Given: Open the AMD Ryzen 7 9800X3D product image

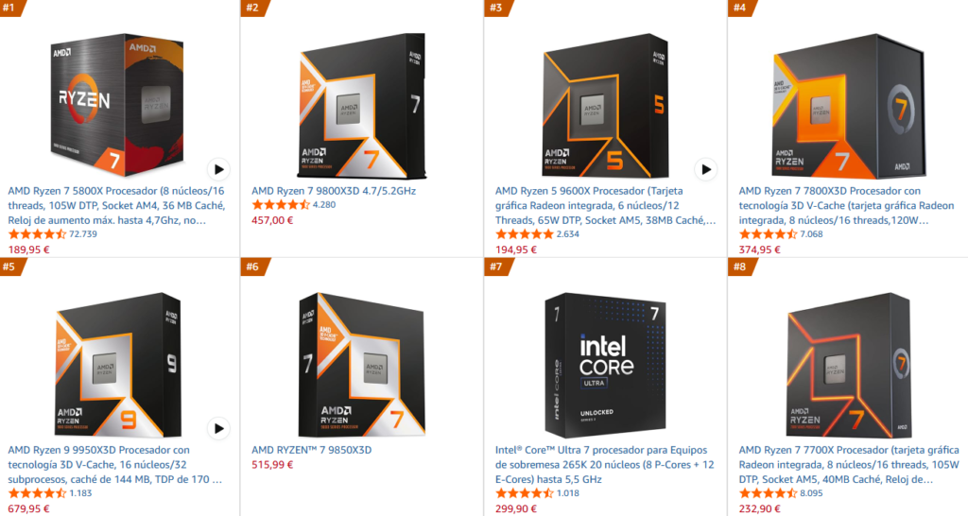Looking at the screenshot, I should [362, 106].
